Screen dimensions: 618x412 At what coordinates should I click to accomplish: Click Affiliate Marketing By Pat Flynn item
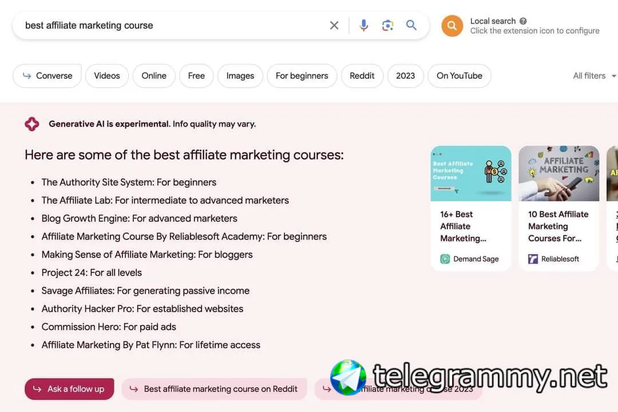pos(151,345)
